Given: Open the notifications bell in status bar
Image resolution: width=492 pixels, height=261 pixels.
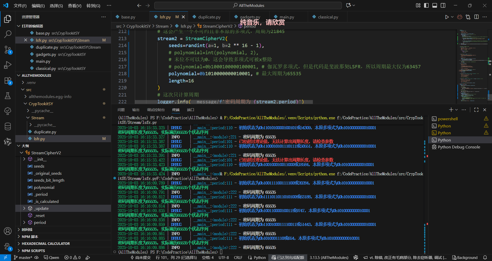Looking at the screenshot, I should pos(485,257).
